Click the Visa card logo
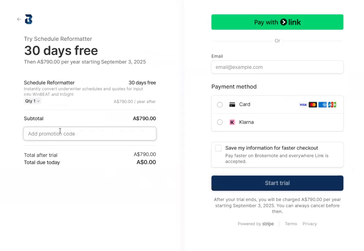Viewport: 364px width, 251px height. click(303, 105)
